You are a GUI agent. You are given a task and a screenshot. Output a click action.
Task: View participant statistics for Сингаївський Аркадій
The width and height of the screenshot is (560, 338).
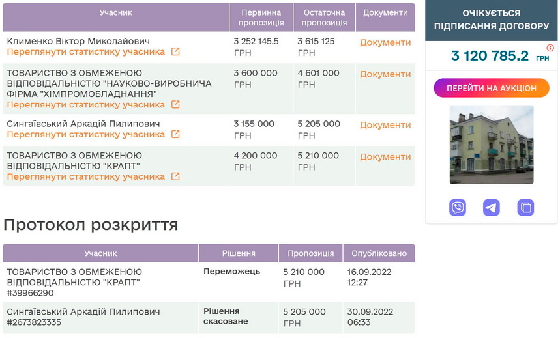coord(86,135)
